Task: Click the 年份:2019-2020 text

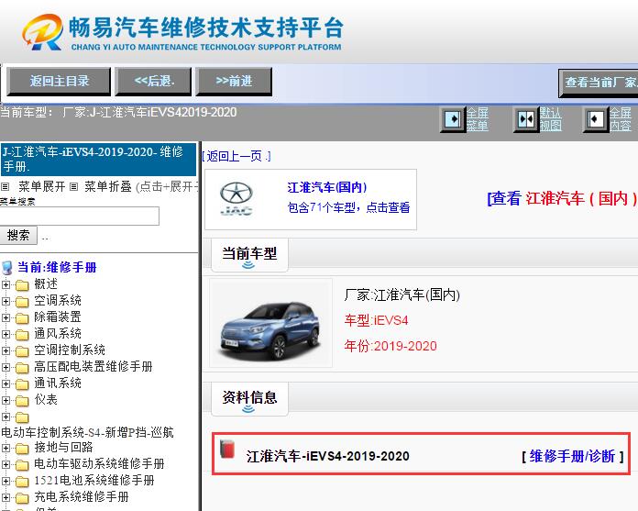Action: click(390, 347)
